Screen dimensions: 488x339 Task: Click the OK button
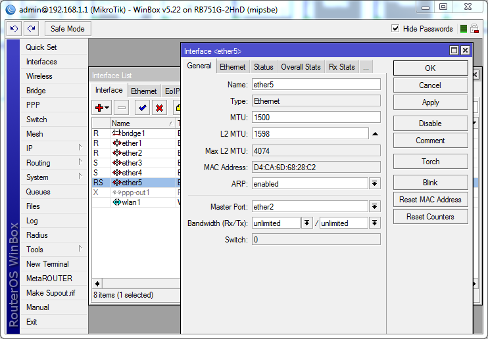pyautogui.click(x=430, y=68)
